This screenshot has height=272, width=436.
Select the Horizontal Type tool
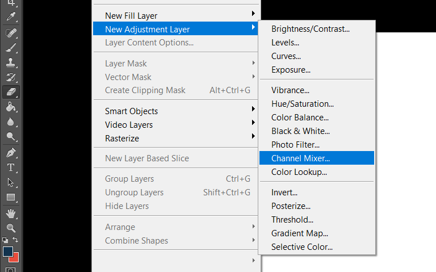pos(11,168)
